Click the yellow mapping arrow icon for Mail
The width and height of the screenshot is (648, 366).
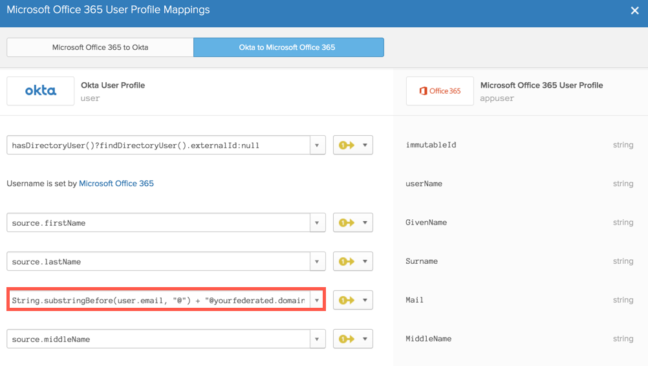pyautogui.click(x=347, y=301)
